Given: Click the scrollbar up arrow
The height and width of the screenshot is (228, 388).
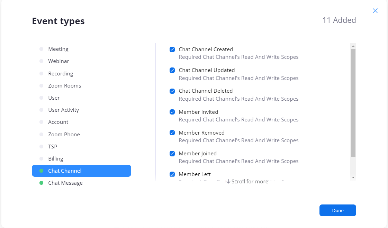Looking at the screenshot, I should point(353,46).
